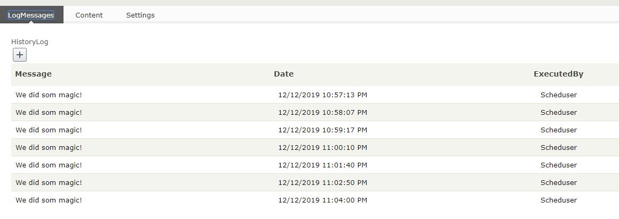Click the Message column header
The image size is (619, 219).
(x=34, y=74)
